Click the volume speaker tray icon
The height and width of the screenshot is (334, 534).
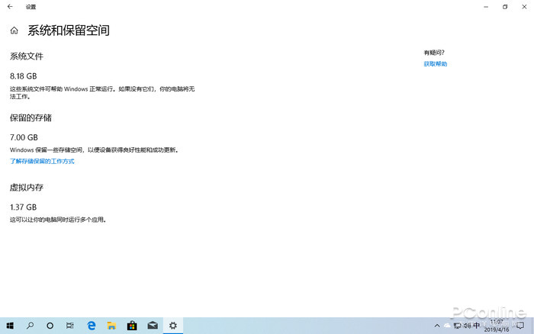click(466, 326)
